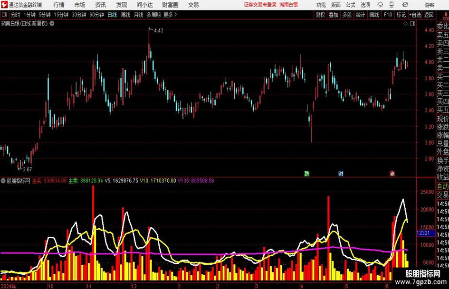This screenshot has height=289, width=449.
Task: Open the 财富圈 menu
Action: tap(170, 5)
